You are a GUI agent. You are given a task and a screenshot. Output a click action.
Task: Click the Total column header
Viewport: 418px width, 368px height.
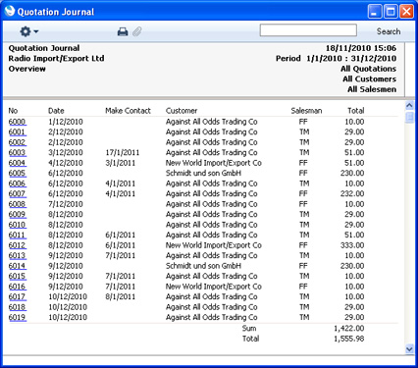356,111
